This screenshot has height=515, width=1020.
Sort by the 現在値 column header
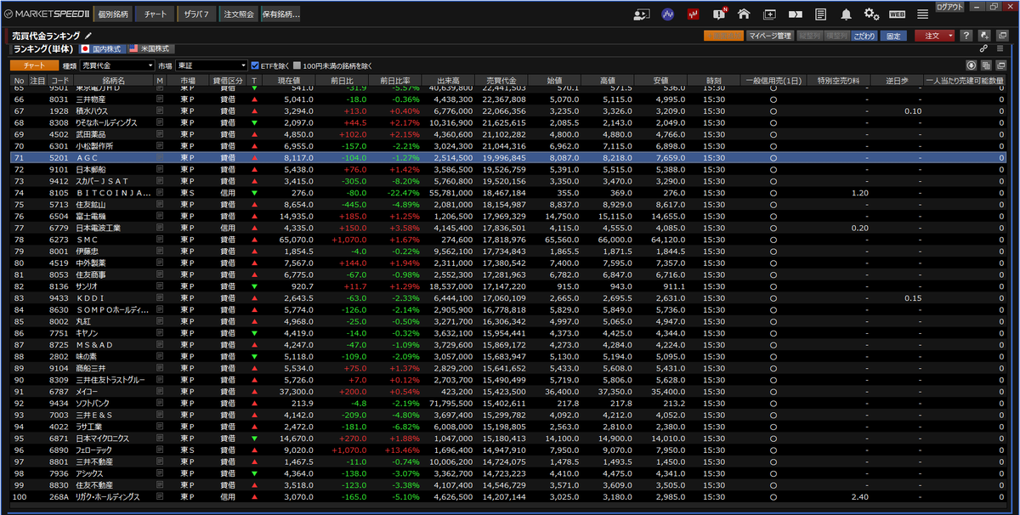tap(289, 80)
